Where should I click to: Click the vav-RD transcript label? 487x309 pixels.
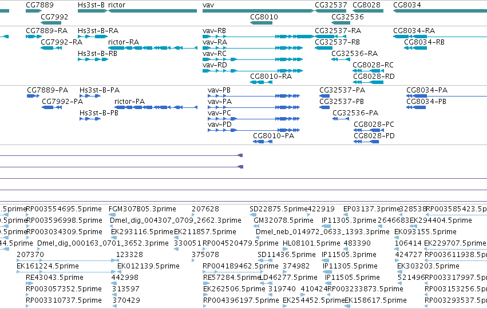(x=215, y=65)
